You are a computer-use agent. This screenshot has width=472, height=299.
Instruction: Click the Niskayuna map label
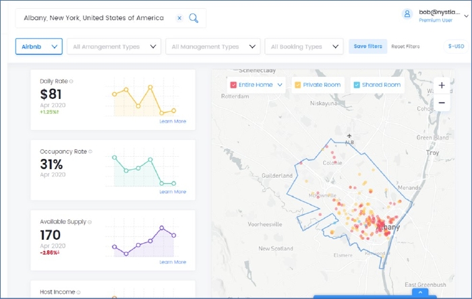click(x=324, y=104)
